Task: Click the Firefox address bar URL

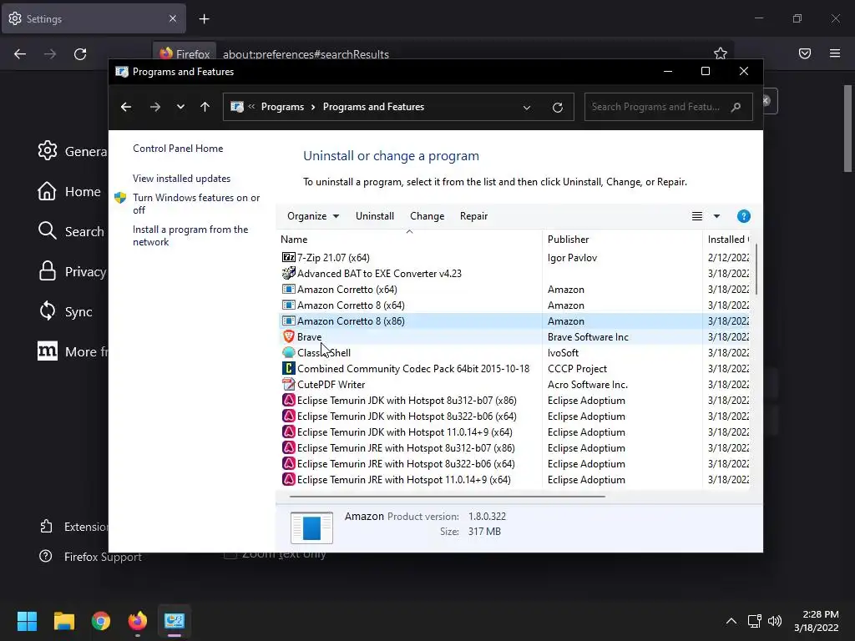Action: pos(306,54)
